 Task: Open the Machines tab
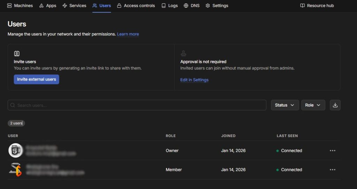coord(20,6)
